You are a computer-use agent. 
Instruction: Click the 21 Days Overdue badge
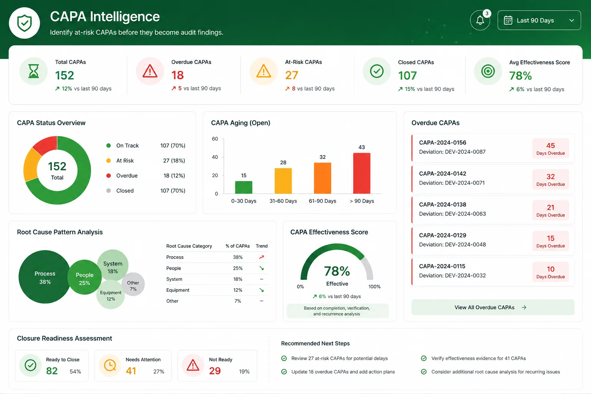[x=551, y=210]
